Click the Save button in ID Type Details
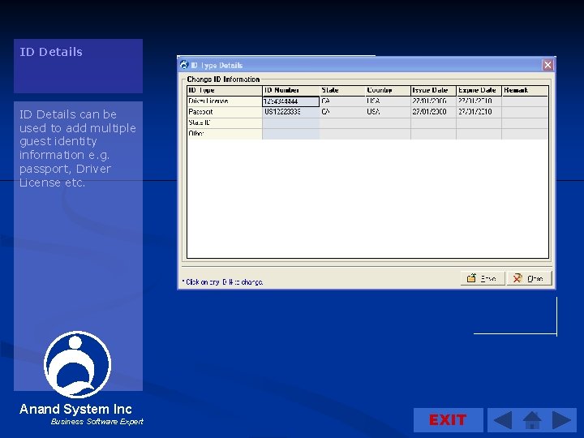Image resolution: width=584 pixels, height=438 pixels. point(483,278)
